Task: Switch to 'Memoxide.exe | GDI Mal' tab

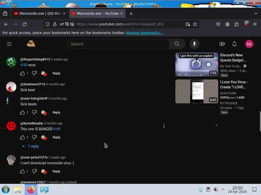Action: click(x=40, y=13)
